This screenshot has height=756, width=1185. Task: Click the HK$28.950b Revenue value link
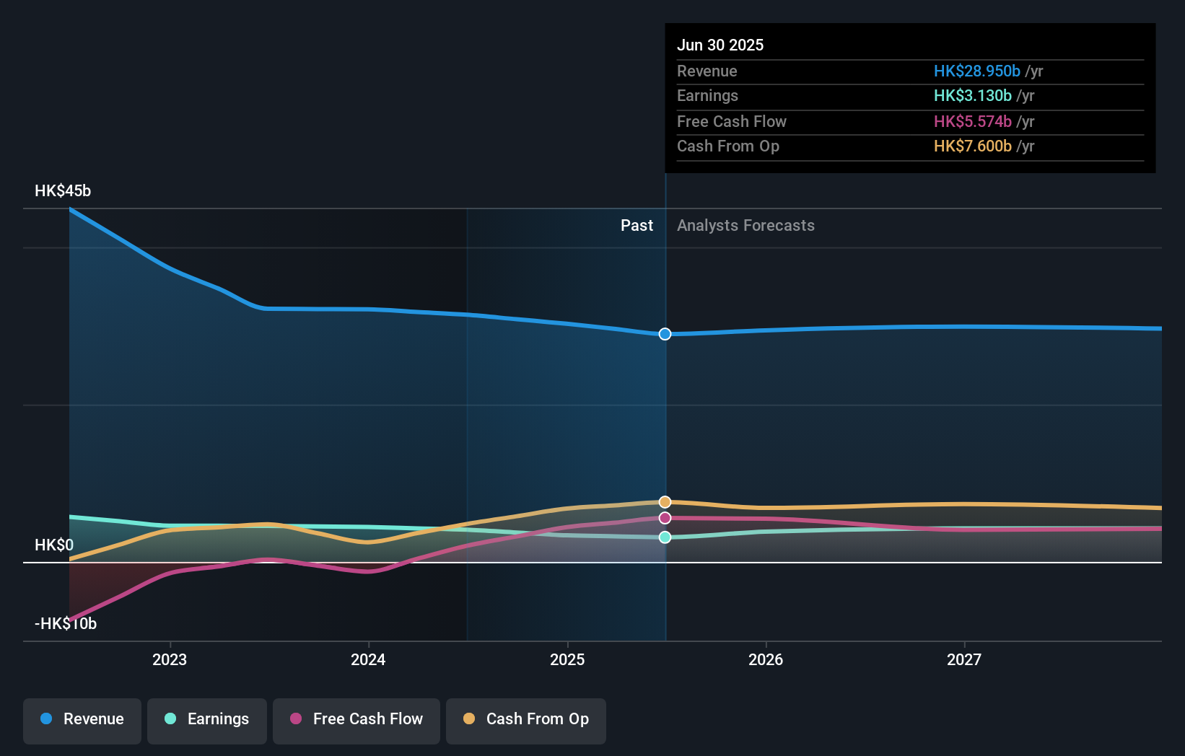point(976,71)
